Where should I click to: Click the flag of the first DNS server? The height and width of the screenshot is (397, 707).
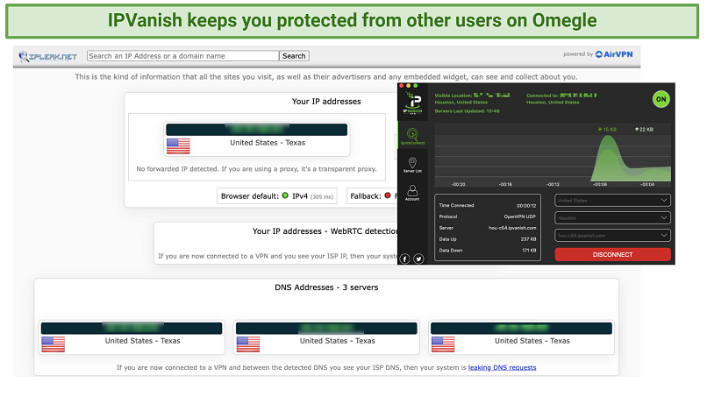[54, 344]
